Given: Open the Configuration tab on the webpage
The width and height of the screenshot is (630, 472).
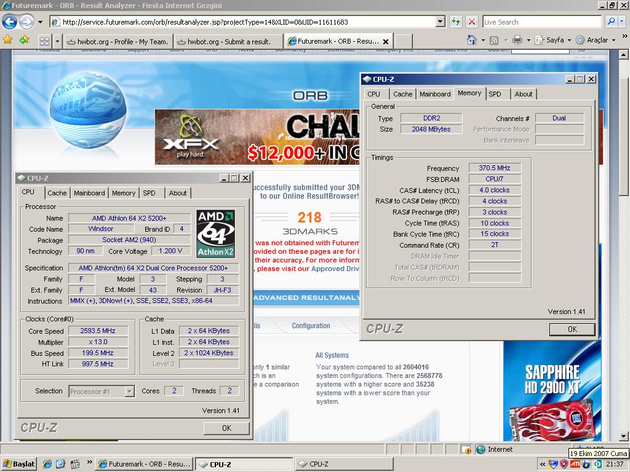Looking at the screenshot, I should point(311,326).
